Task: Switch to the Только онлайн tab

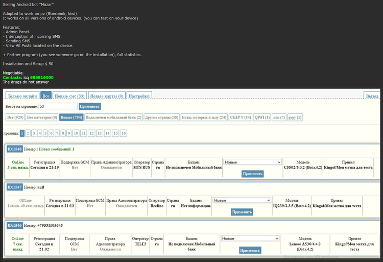Action: 22,96
